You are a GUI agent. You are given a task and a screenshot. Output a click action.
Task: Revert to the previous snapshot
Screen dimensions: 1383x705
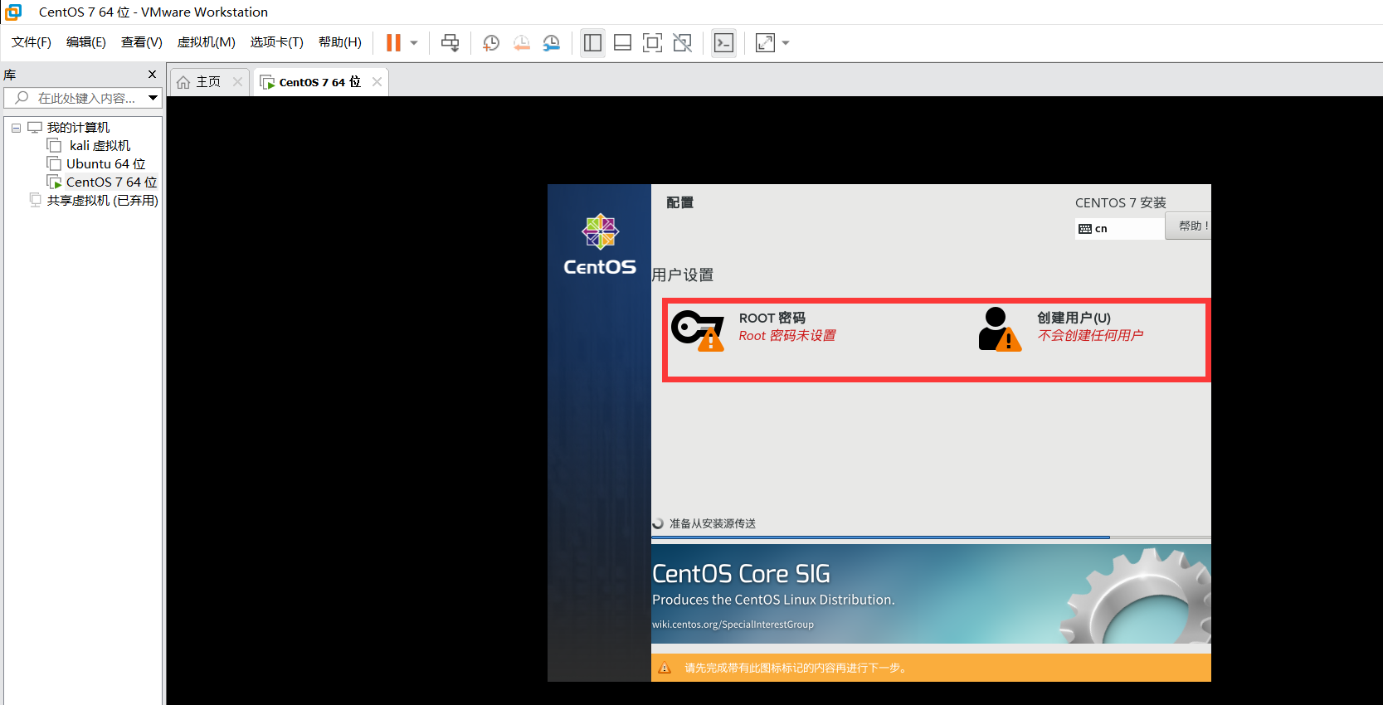[x=521, y=42]
